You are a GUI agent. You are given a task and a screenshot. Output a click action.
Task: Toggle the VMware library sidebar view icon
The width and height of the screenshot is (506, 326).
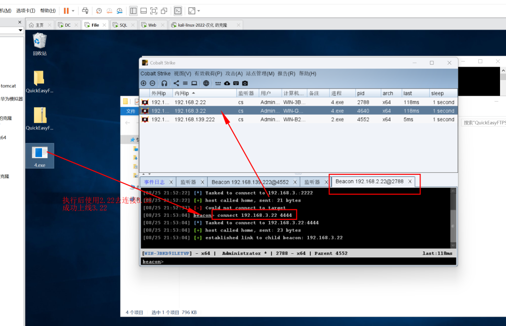133,11
